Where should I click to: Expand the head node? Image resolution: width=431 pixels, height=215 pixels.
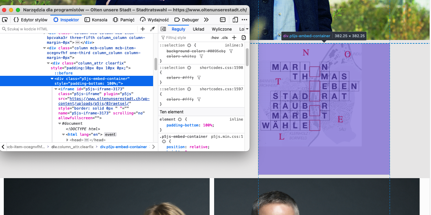(67, 140)
